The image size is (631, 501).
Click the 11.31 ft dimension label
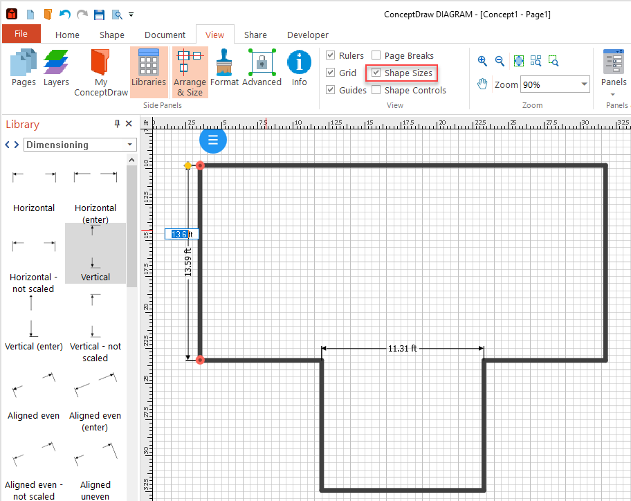click(x=403, y=349)
